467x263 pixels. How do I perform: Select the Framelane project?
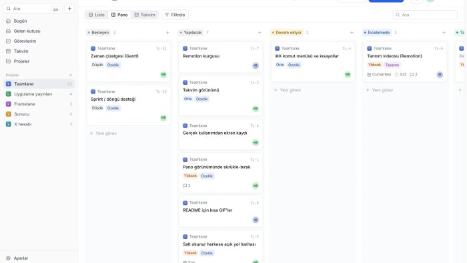[39, 104]
